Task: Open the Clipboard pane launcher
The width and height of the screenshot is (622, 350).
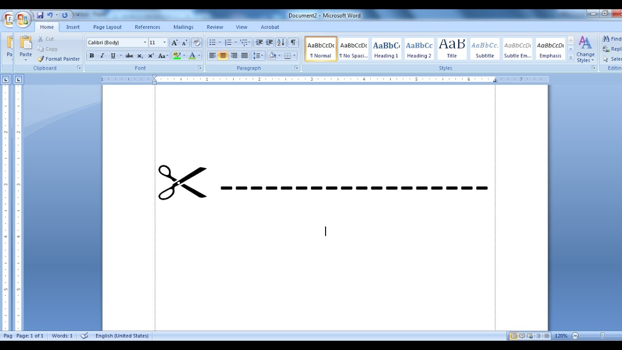Action: click(79, 68)
